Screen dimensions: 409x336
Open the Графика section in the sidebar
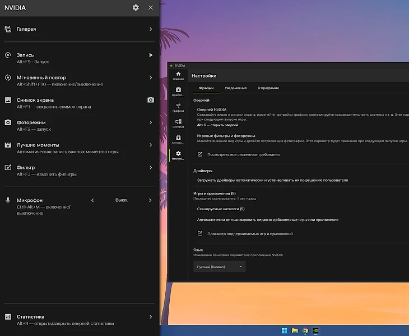pos(178,107)
